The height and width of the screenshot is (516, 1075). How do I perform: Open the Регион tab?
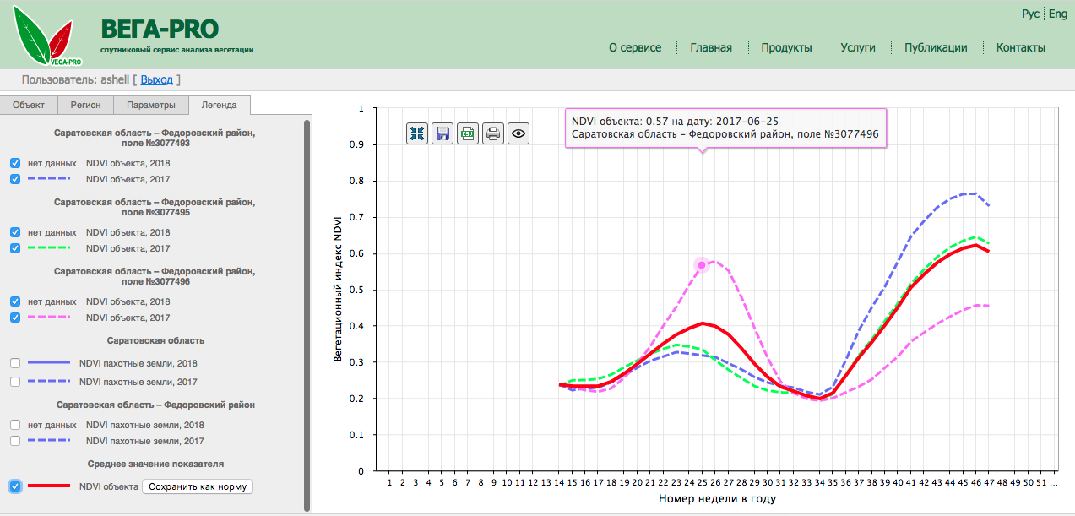pos(85,106)
